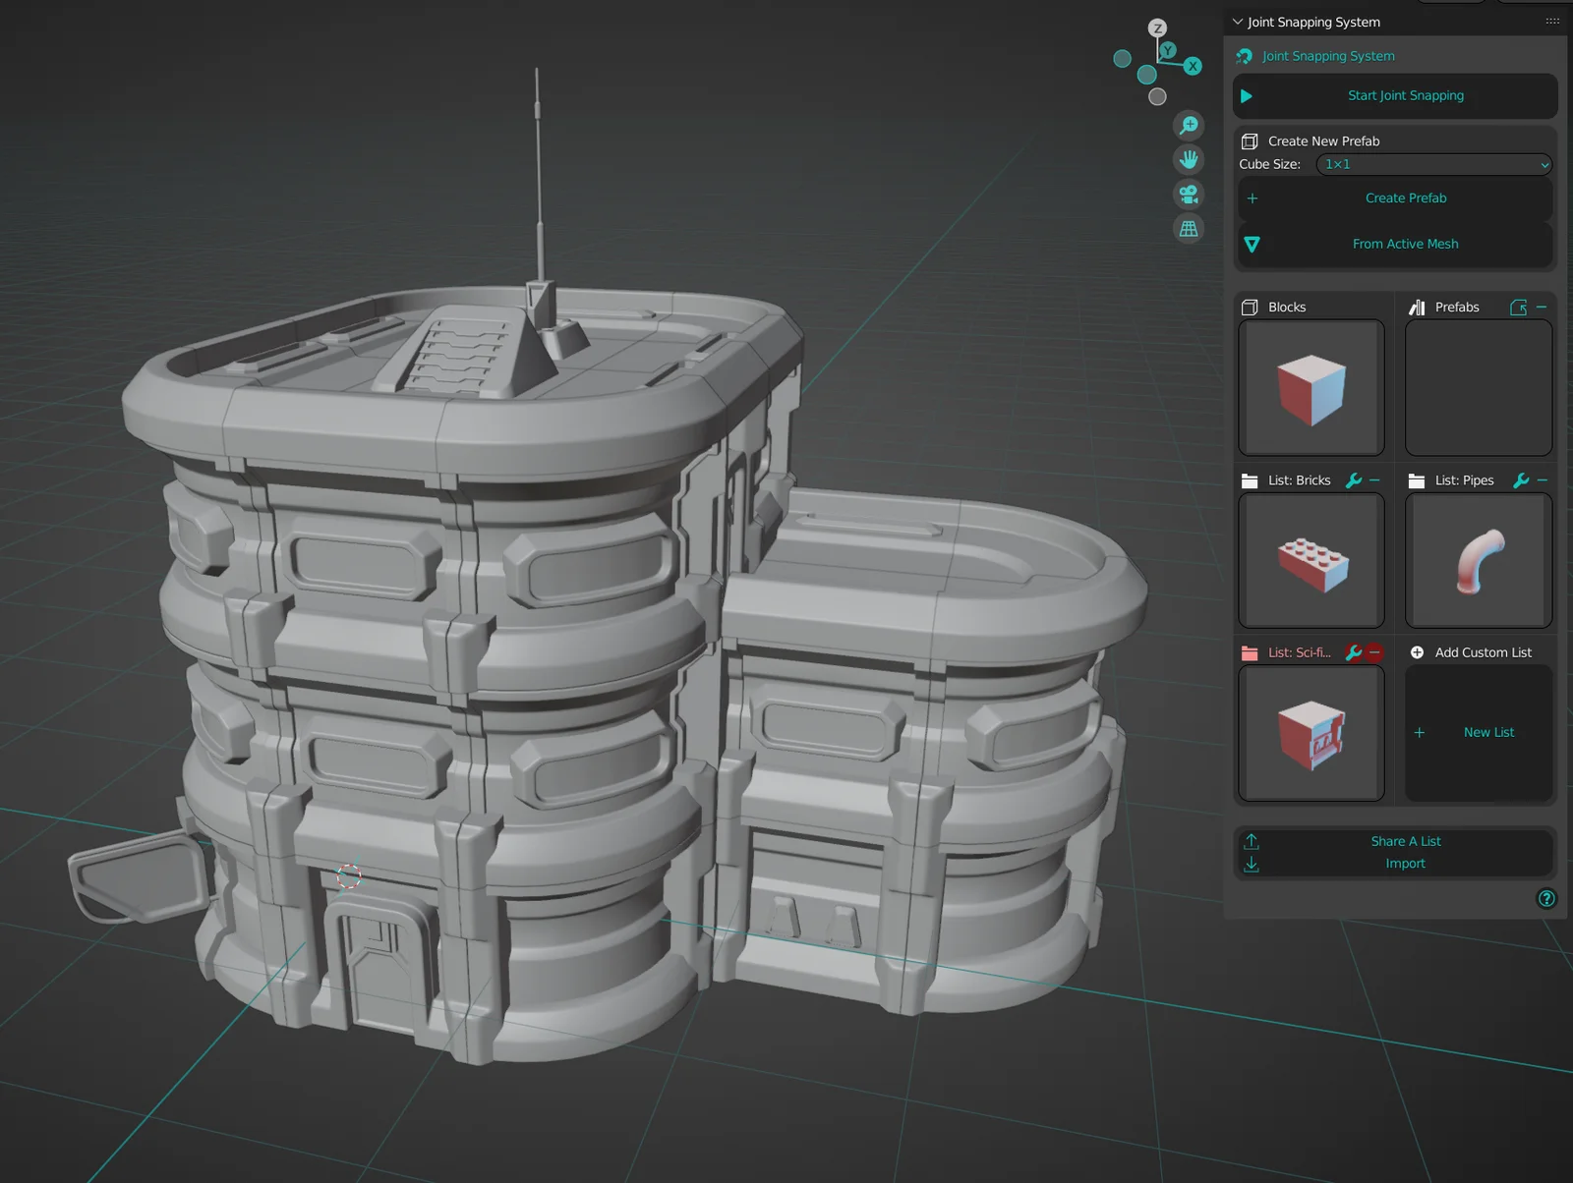The height and width of the screenshot is (1183, 1573).
Task: Click the Create Prefab button
Action: tap(1405, 197)
